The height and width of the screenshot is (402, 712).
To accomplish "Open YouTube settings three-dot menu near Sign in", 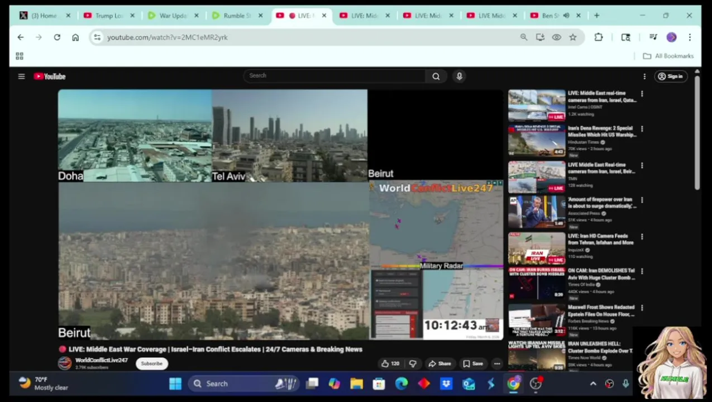I will pyautogui.click(x=644, y=76).
